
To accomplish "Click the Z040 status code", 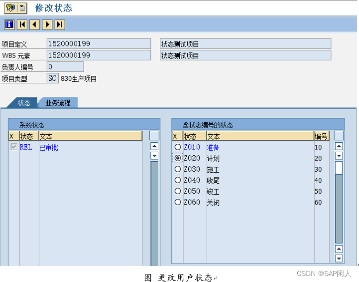I will [x=192, y=180].
